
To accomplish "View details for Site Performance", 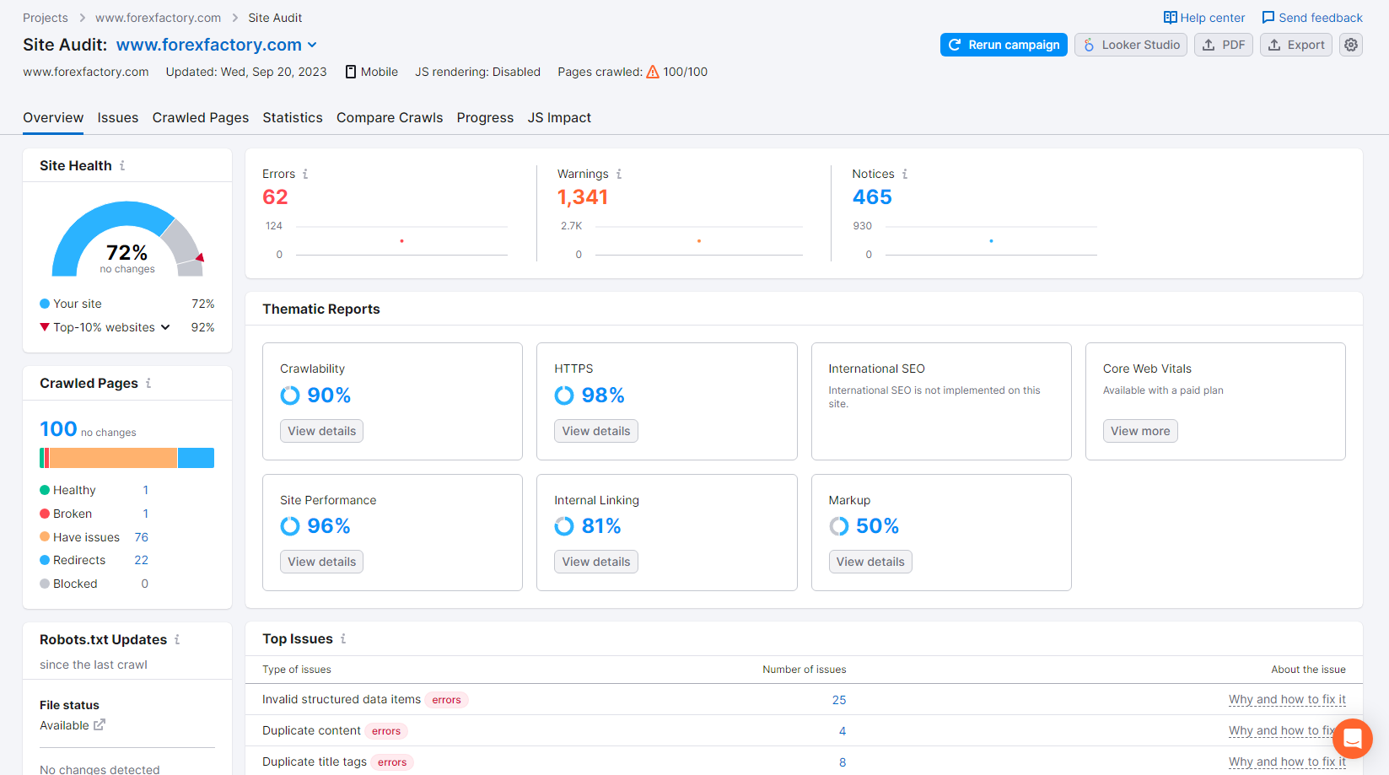I will [321, 562].
